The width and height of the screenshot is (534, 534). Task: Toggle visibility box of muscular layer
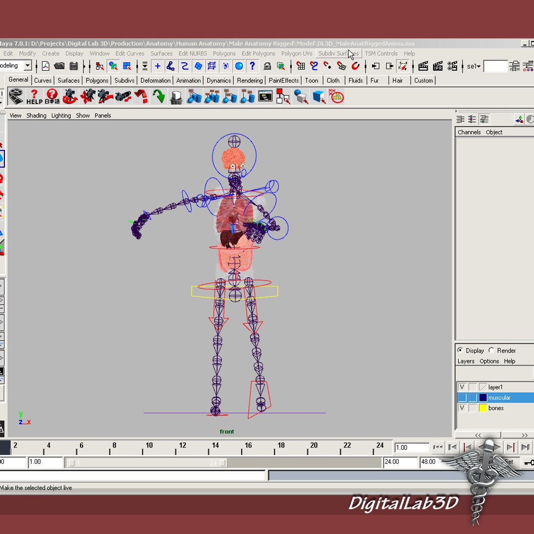click(x=462, y=398)
